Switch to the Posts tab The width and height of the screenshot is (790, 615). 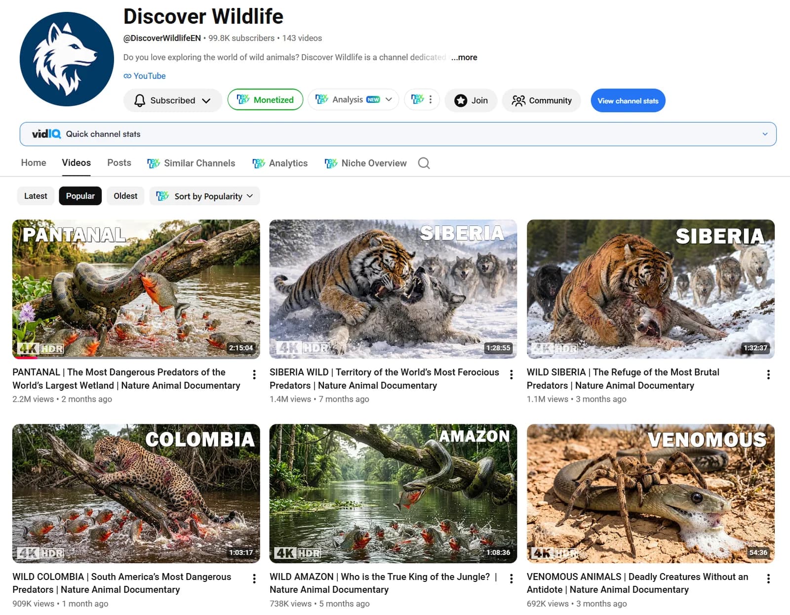pyautogui.click(x=119, y=163)
